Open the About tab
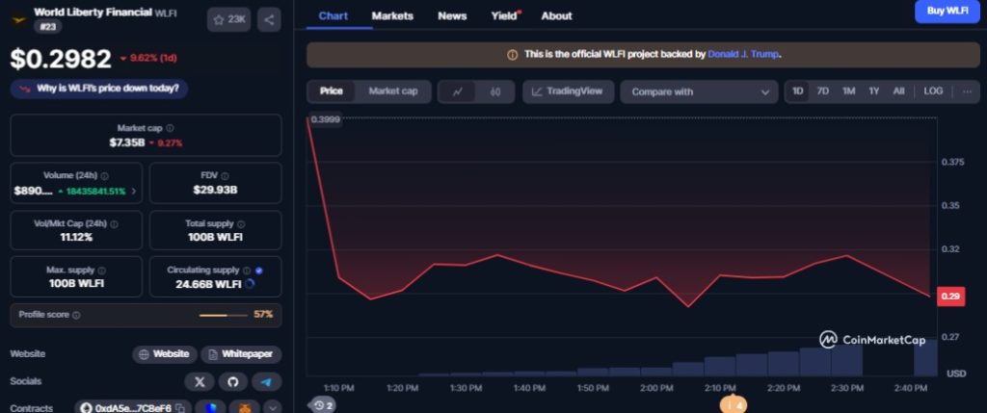The width and height of the screenshot is (987, 413). pyautogui.click(x=557, y=15)
